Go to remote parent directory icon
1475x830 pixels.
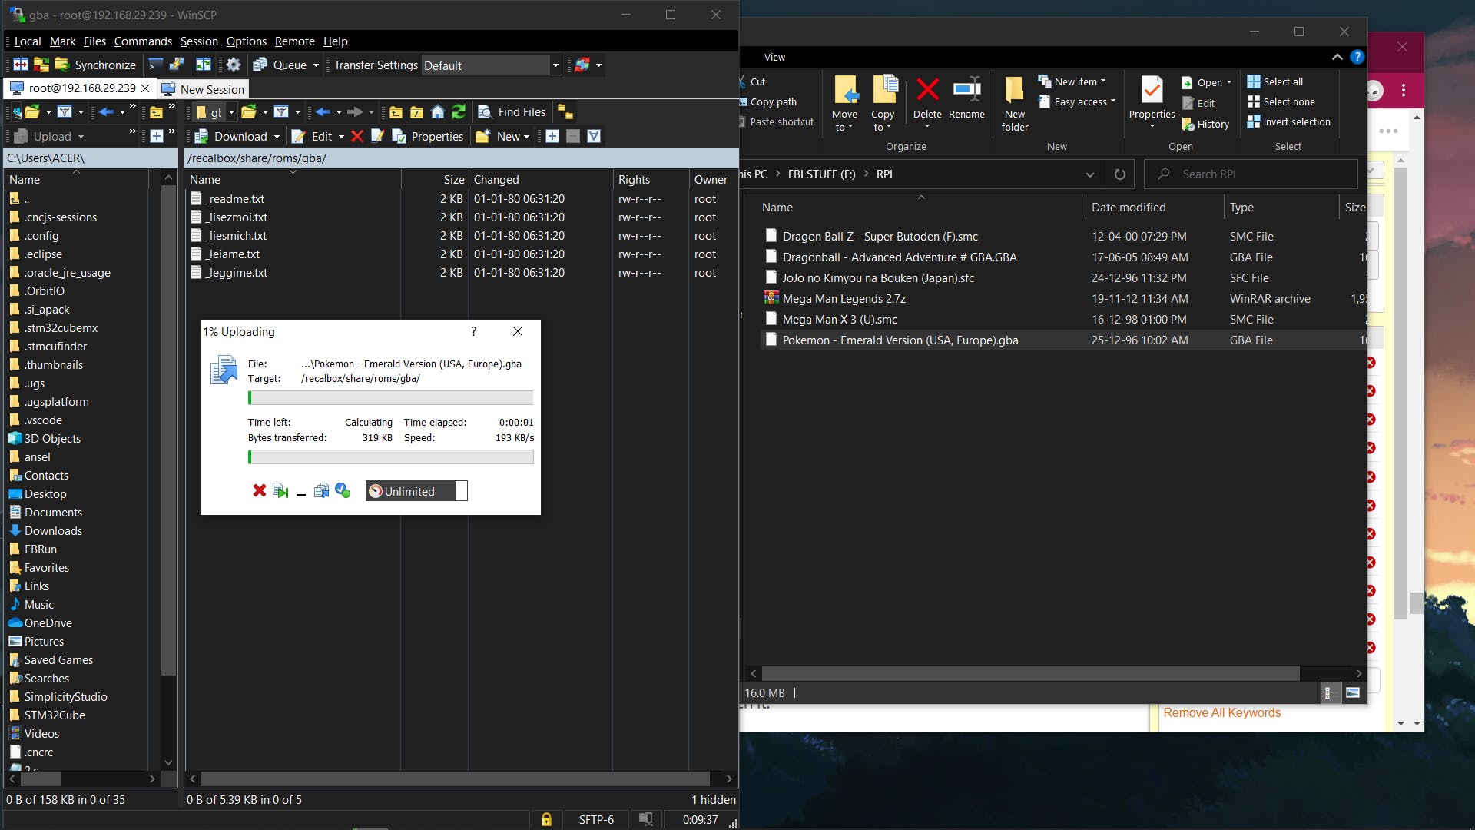point(396,112)
